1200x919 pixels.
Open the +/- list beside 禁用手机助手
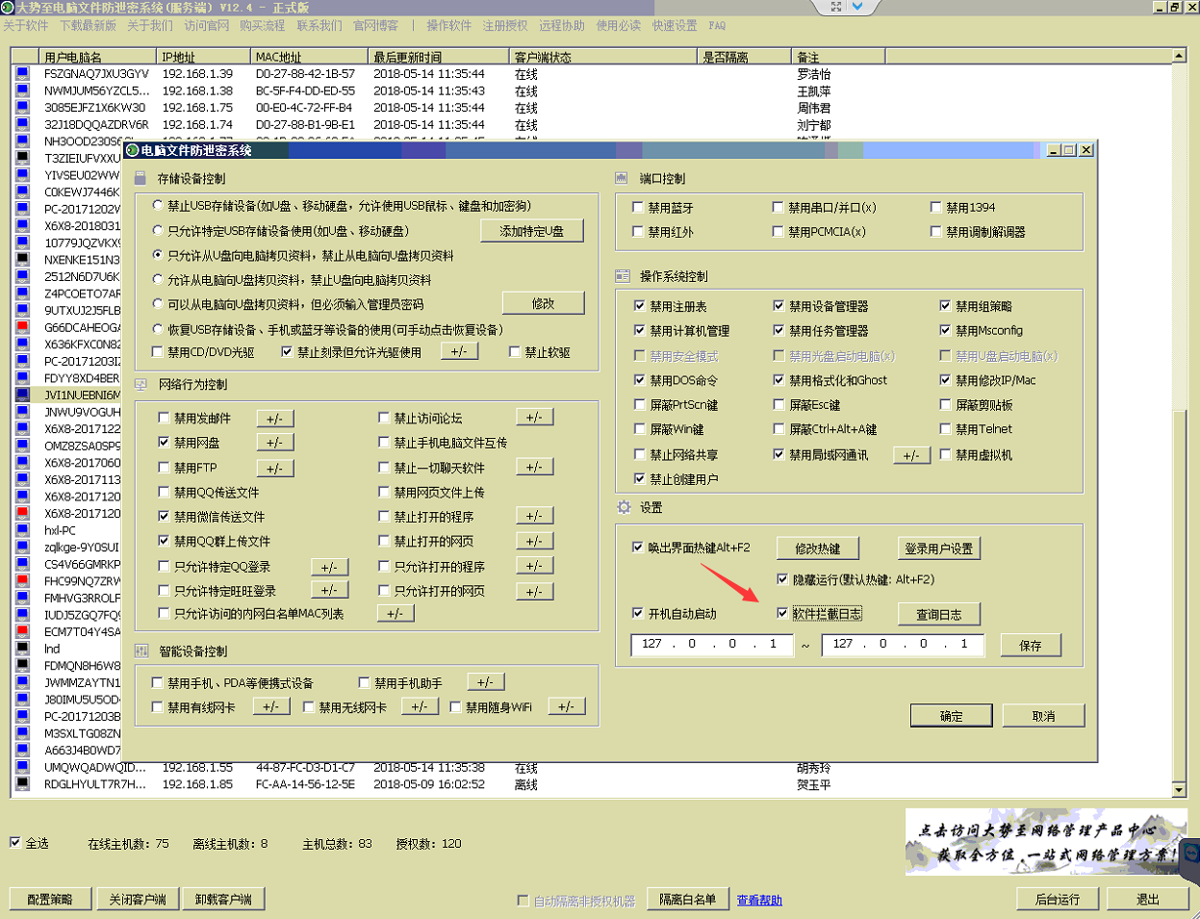click(485, 682)
